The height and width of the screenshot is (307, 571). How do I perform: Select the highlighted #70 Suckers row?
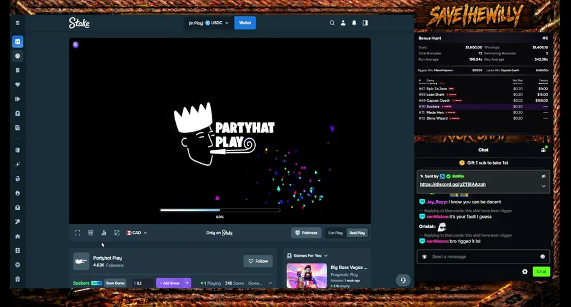[x=483, y=106]
